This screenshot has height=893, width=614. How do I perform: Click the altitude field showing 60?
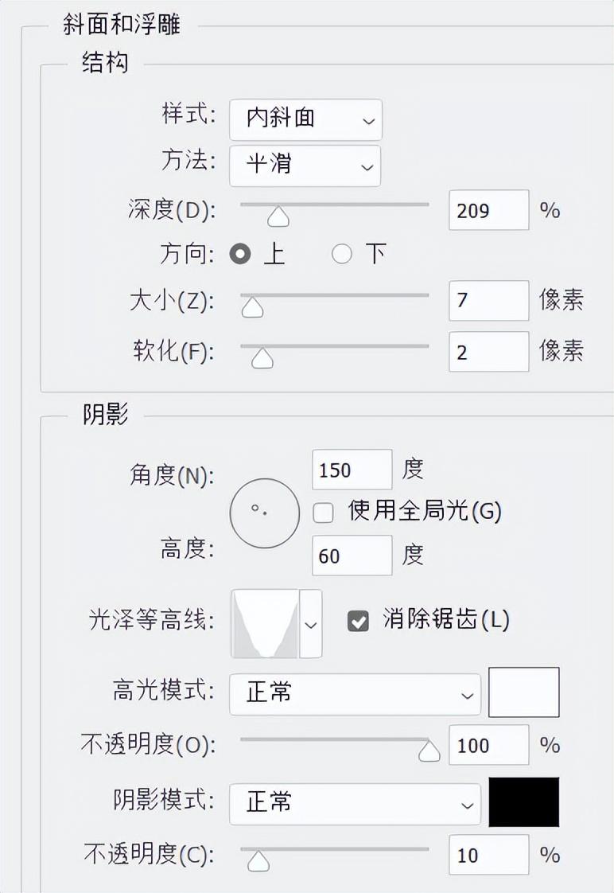(x=352, y=556)
